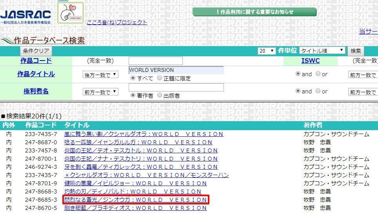Click work code 247-8685-3
The image size is (378, 213).
[41, 200]
